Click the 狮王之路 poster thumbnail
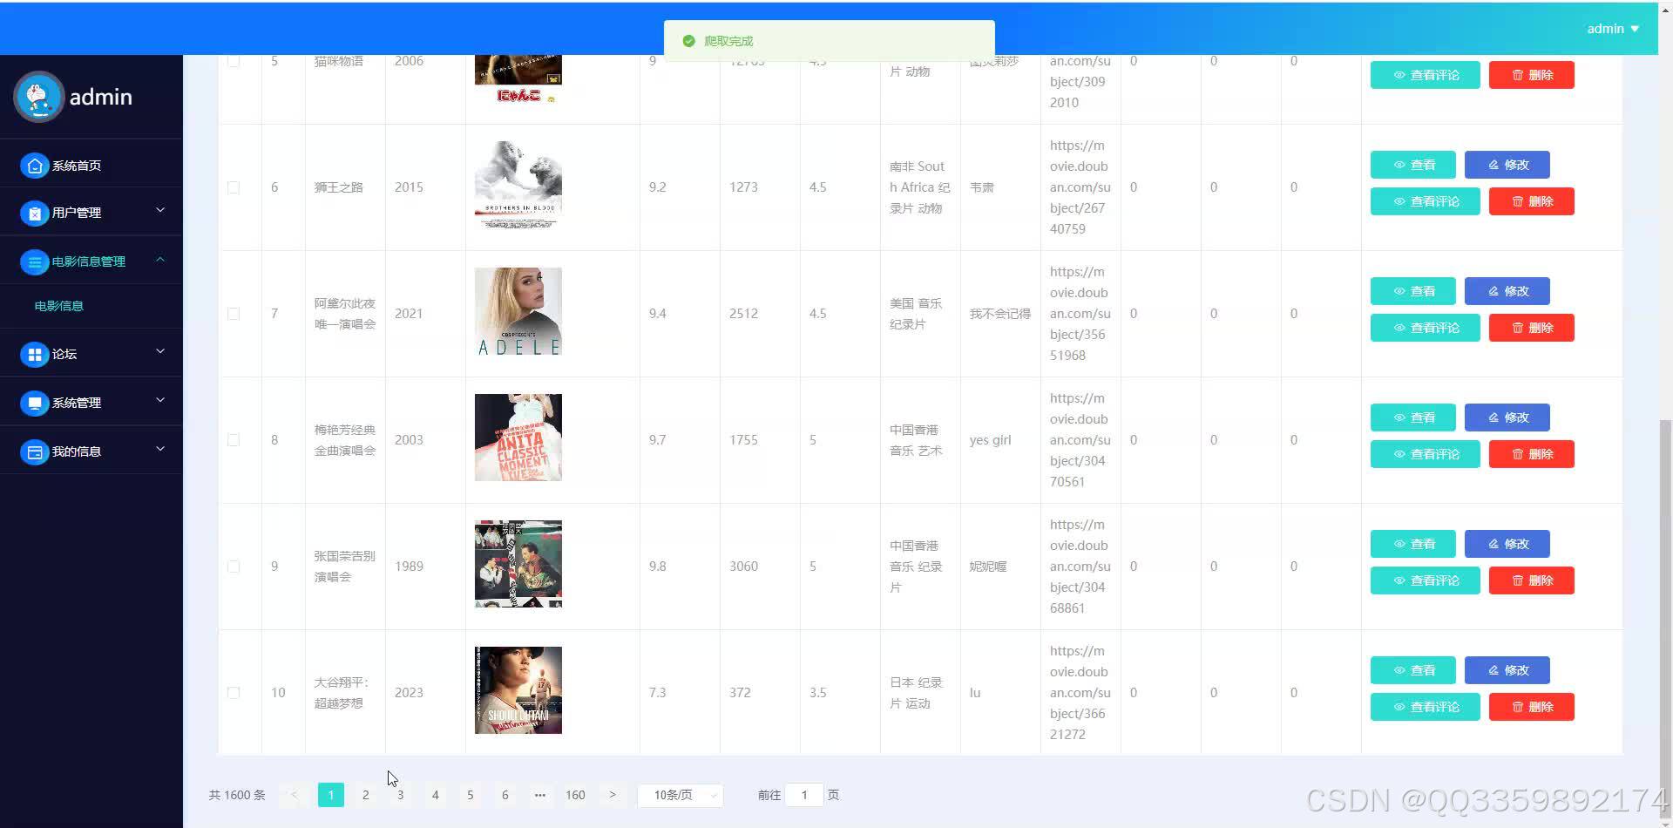Viewport: 1673px width, 828px height. 518,185
